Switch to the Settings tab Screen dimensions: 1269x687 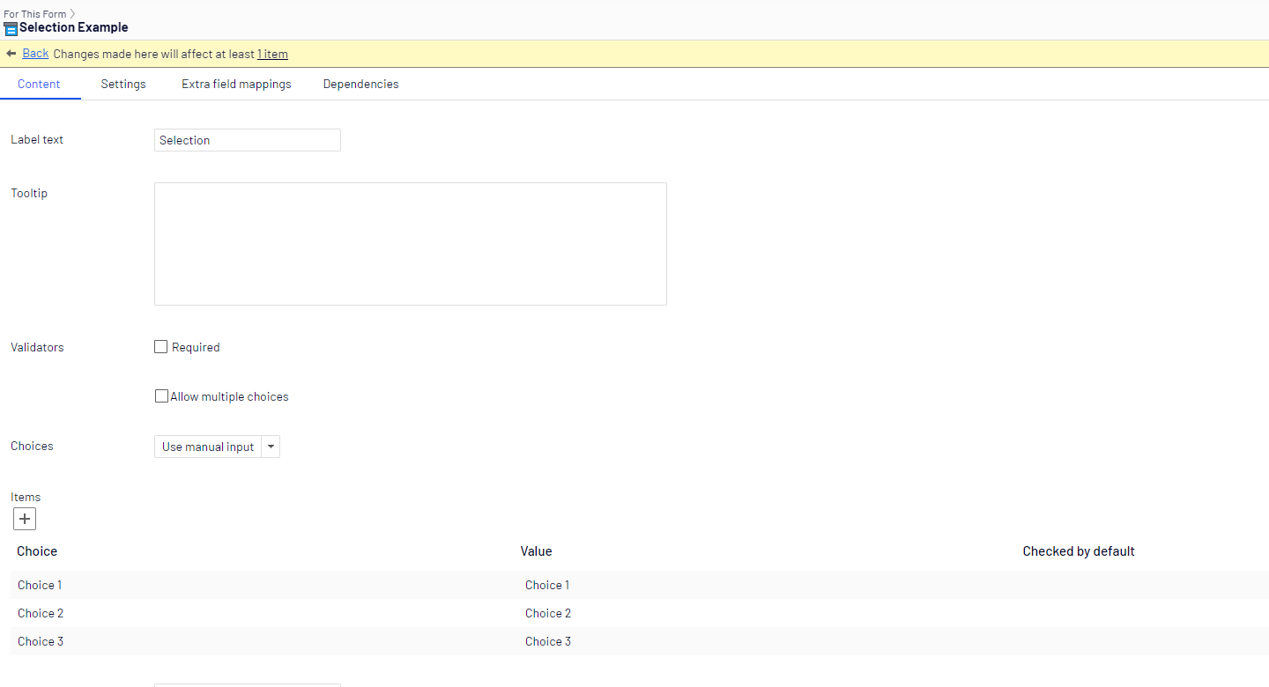123,84
